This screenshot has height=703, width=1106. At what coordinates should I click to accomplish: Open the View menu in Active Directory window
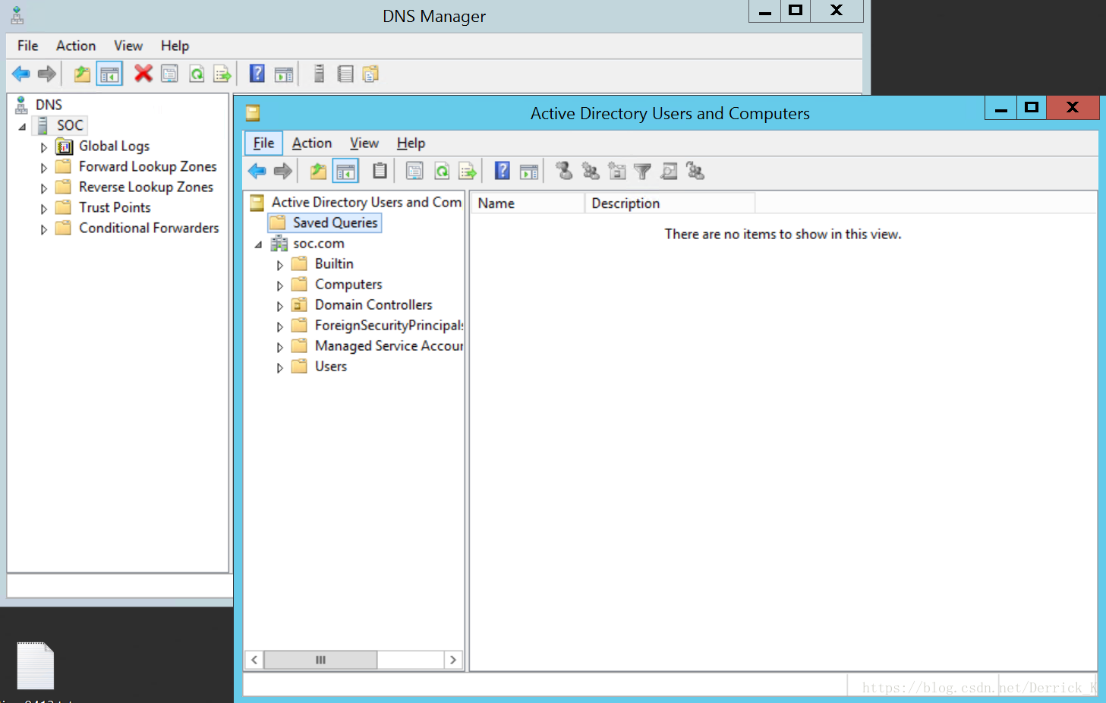coord(364,143)
